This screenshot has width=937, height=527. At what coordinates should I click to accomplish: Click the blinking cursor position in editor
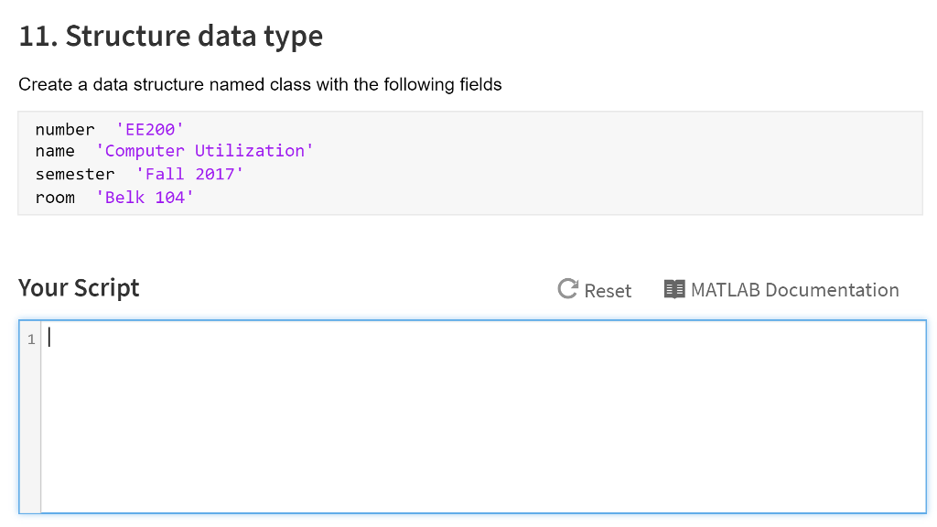[x=50, y=338]
